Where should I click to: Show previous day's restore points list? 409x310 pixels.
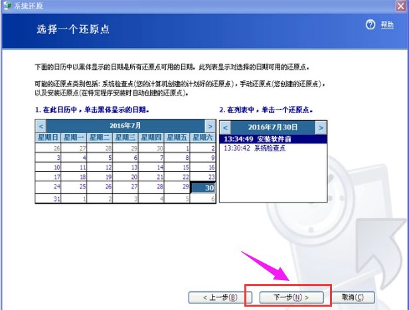click(x=224, y=127)
